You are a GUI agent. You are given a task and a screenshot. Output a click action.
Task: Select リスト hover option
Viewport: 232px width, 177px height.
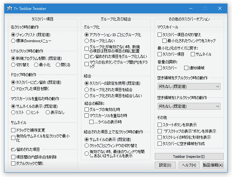[x=13, y=112]
